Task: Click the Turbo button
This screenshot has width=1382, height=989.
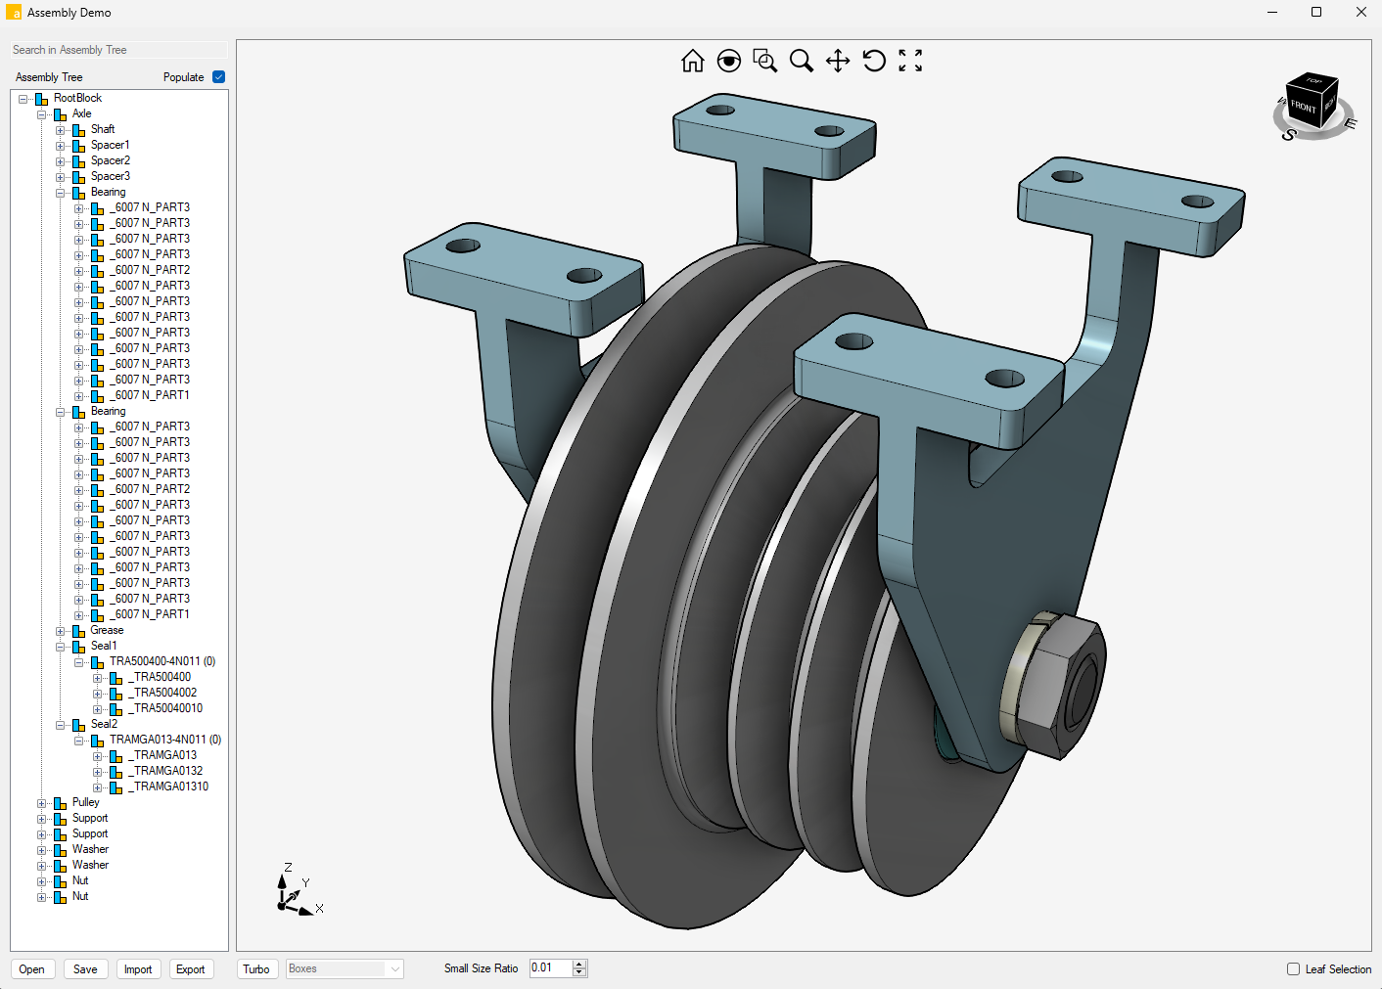Action: click(x=256, y=969)
